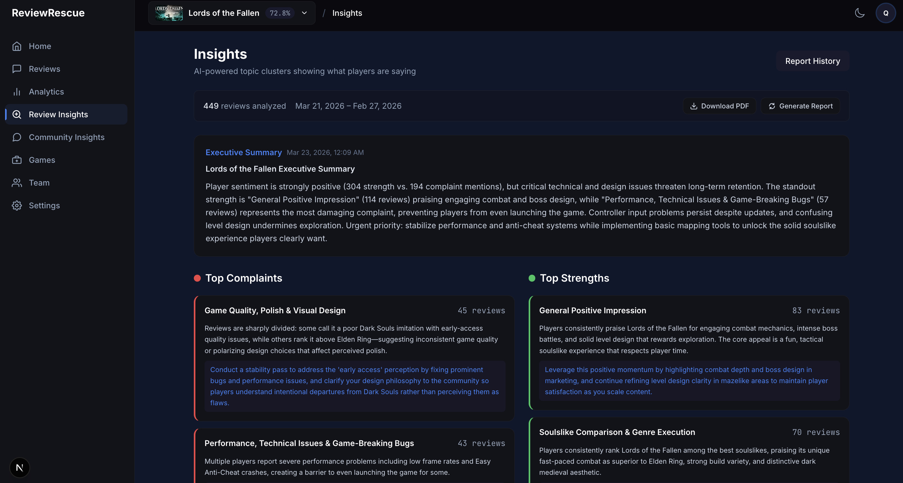The width and height of the screenshot is (903, 483).
Task: Go to the Analytics menu item
Action: (x=66, y=92)
